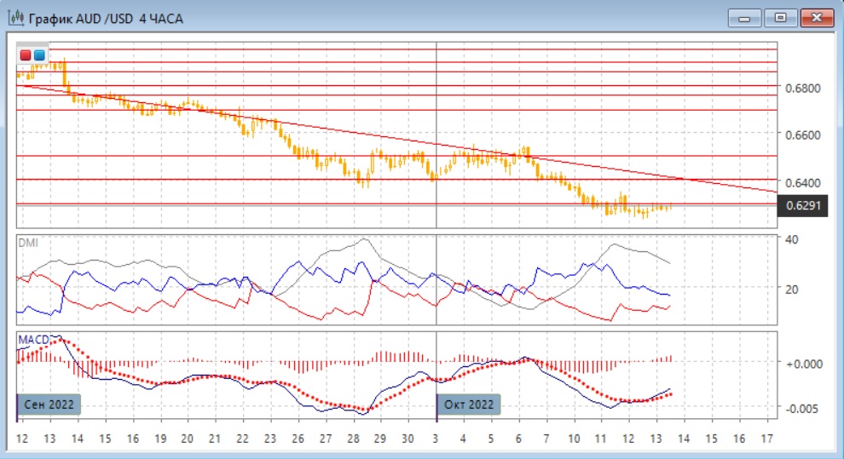
Task: Select the DMI indicator label
Action: pos(28,243)
